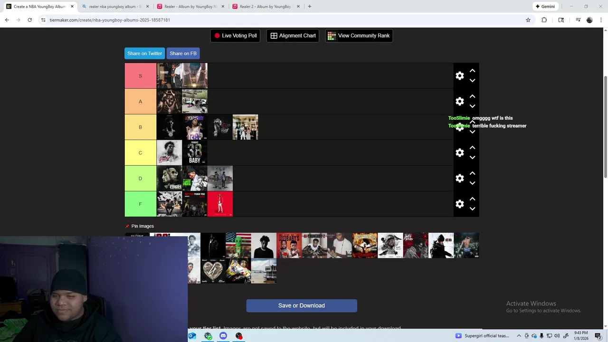
Task: Select the yellow B tier label
Action: (140, 127)
